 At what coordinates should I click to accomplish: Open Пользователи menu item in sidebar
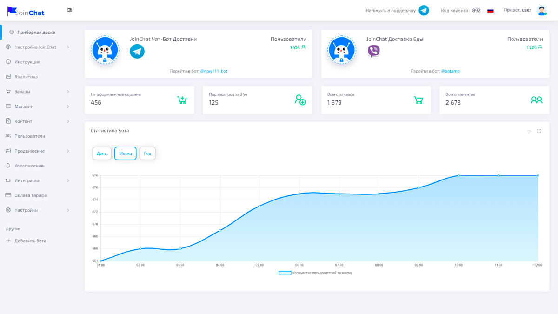(x=30, y=136)
